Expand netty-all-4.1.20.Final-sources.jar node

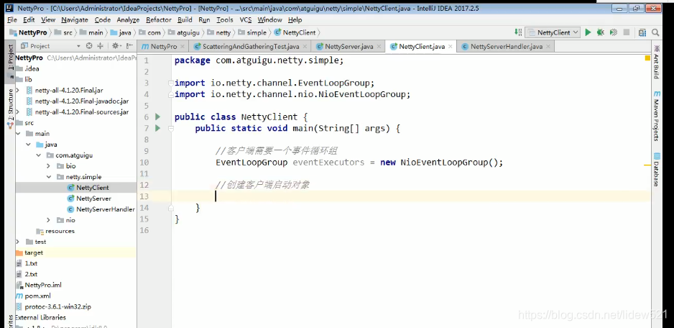(x=18, y=112)
